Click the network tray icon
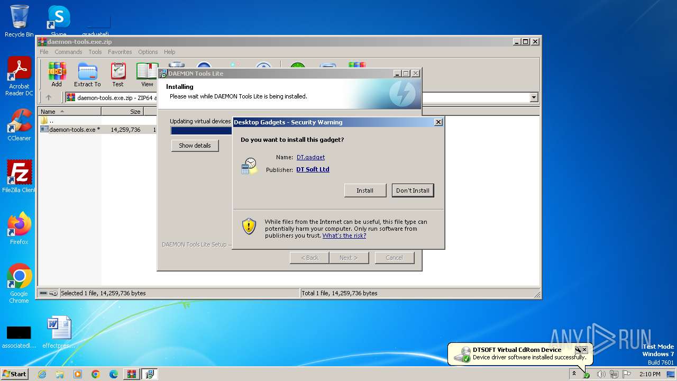The height and width of the screenshot is (381, 677). click(x=614, y=374)
